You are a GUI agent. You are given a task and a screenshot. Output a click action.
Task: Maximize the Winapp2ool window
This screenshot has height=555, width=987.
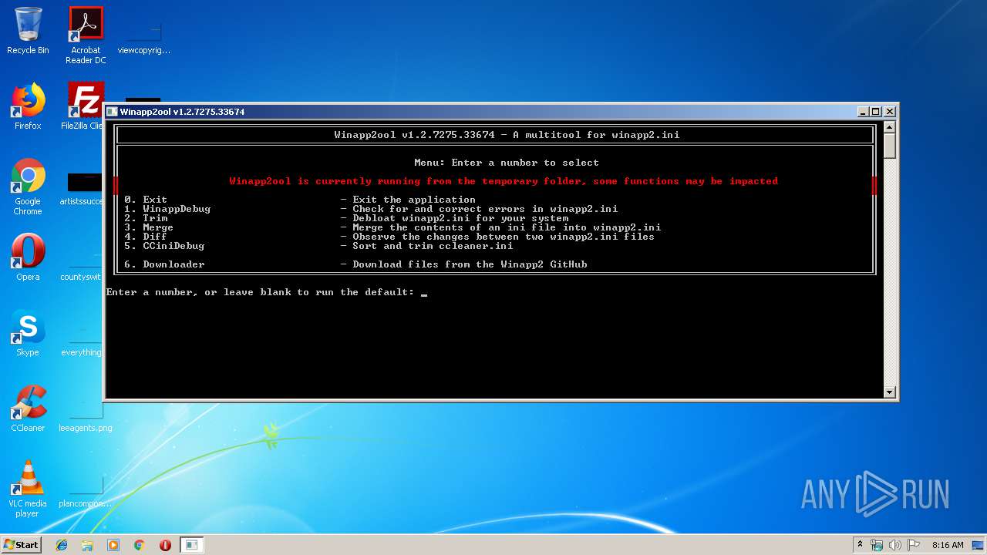pyautogui.click(x=876, y=112)
